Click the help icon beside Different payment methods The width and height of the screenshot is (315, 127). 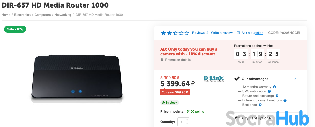click(285, 100)
